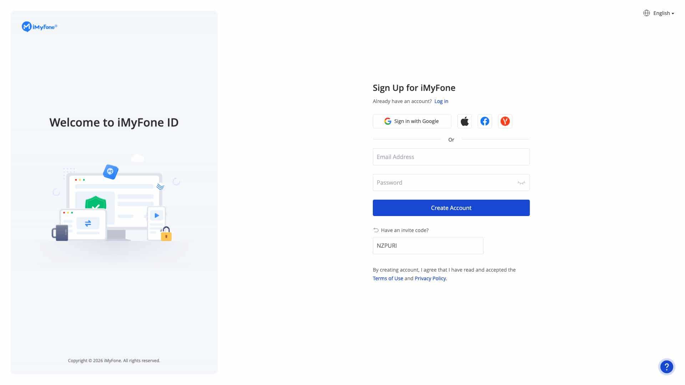
Task: Click Sign in with Google button
Action: click(x=412, y=121)
